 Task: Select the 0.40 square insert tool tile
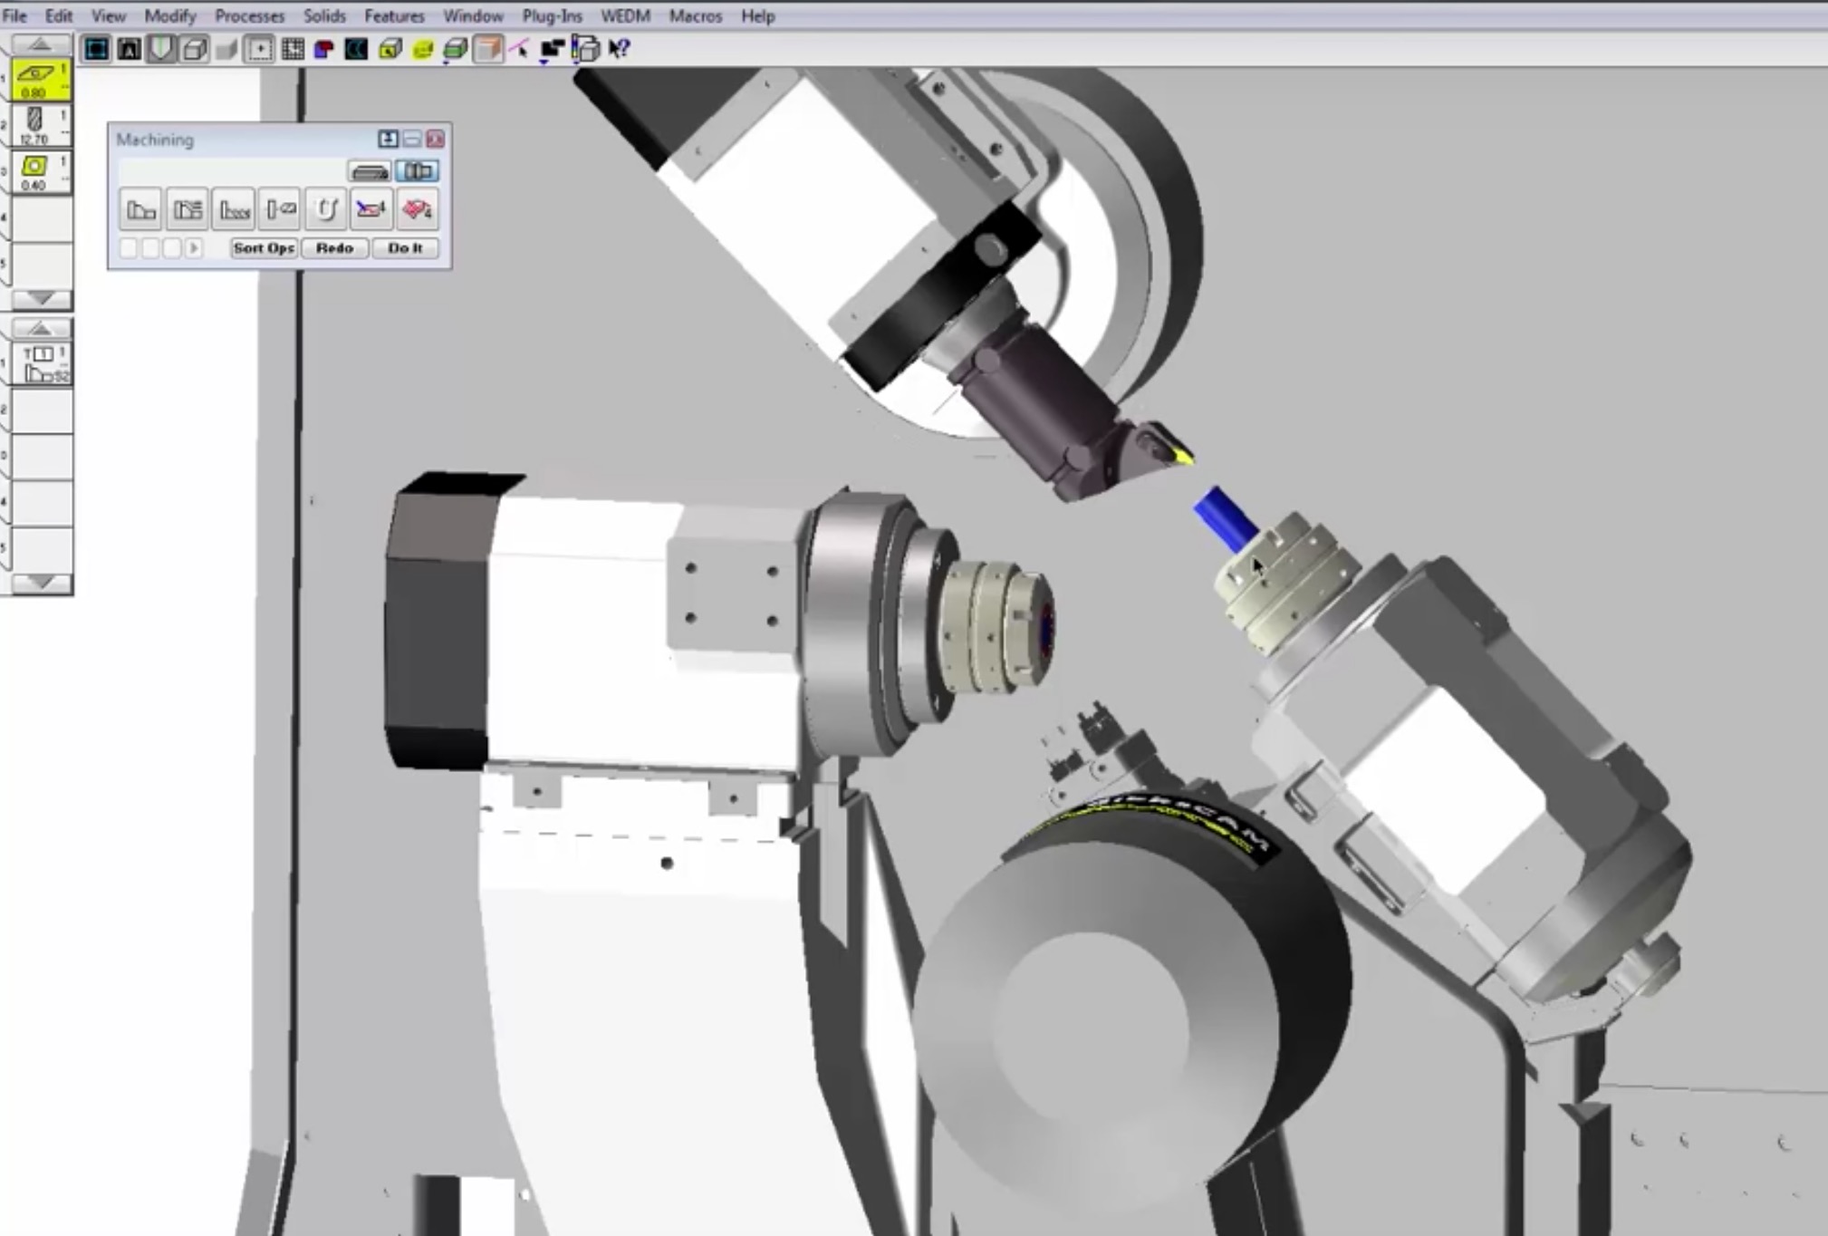click(x=40, y=171)
